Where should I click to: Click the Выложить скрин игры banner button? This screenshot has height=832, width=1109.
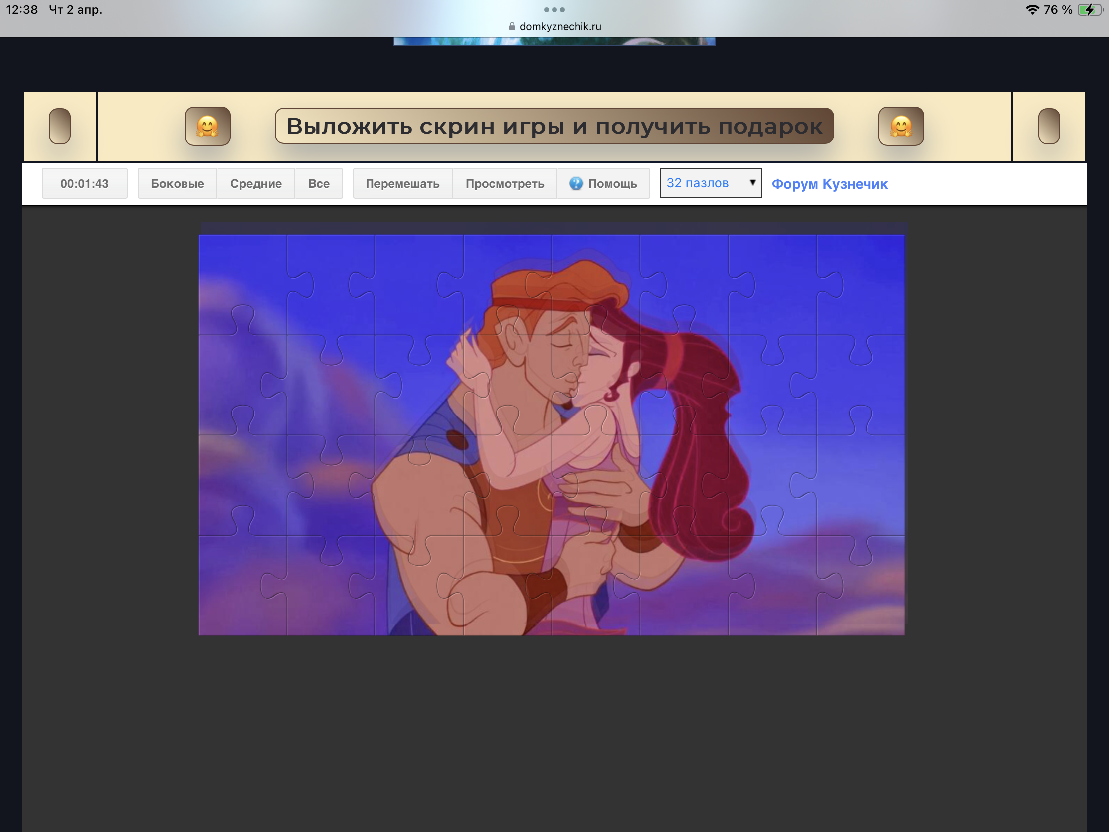click(554, 126)
